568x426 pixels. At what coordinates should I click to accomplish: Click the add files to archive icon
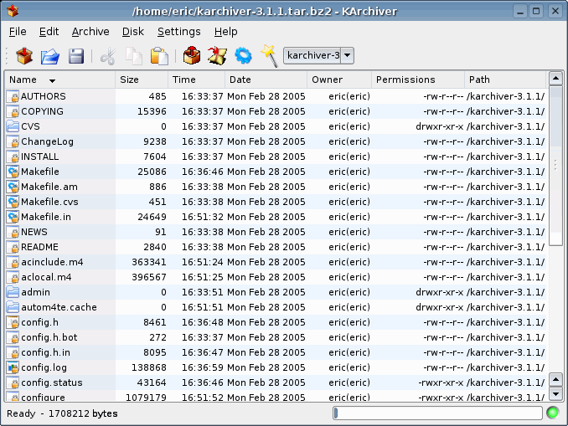tap(193, 56)
